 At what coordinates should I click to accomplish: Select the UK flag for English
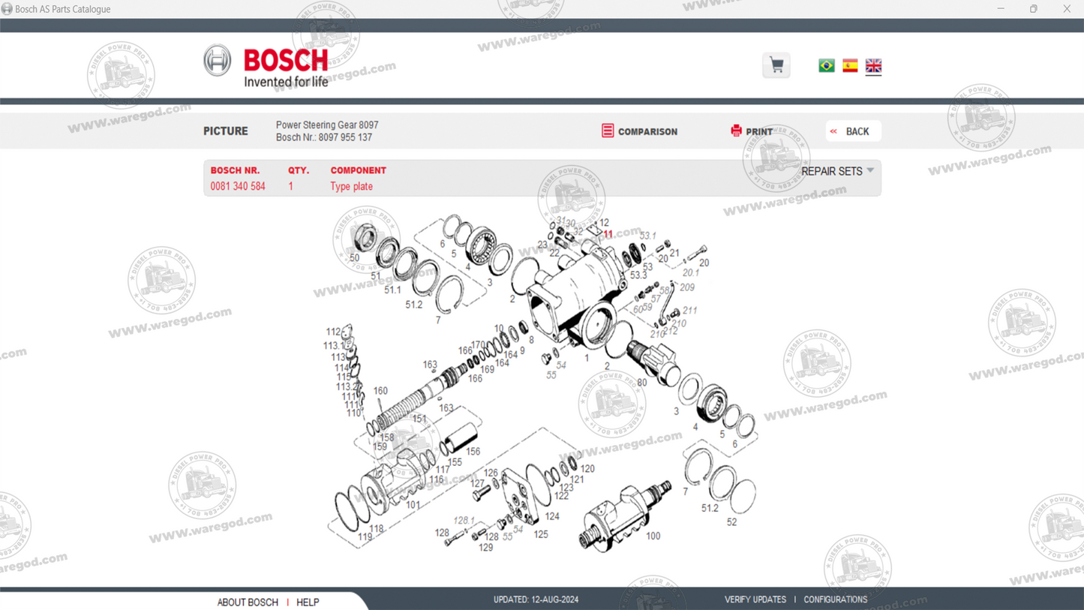pos(873,66)
